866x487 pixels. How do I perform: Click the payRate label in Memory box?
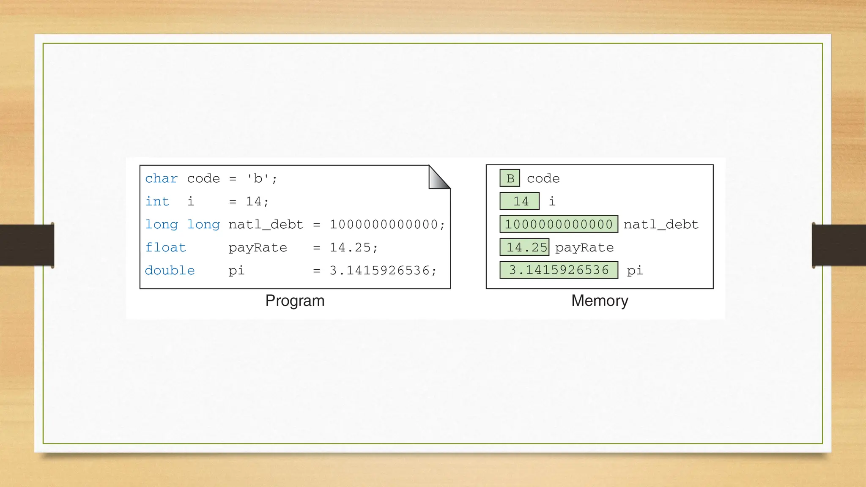[x=584, y=248]
